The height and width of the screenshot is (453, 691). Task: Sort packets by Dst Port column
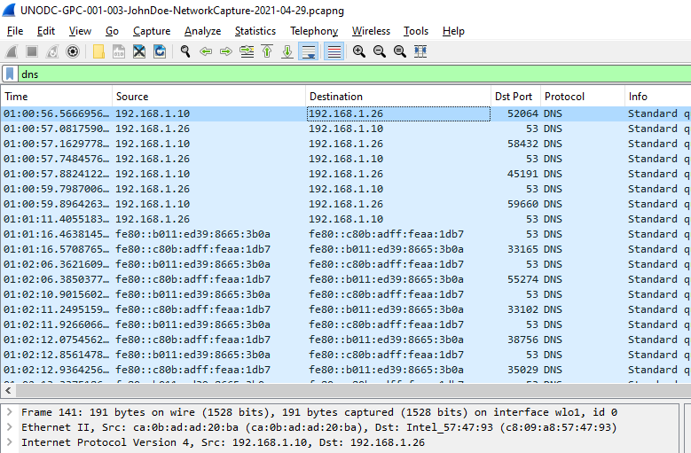[514, 97]
